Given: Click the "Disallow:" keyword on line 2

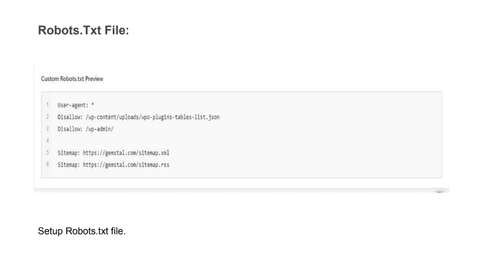Looking at the screenshot, I should pyautogui.click(x=70, y=117).
